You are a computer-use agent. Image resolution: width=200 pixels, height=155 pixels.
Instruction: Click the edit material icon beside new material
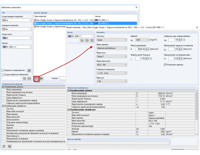point(41,79)
